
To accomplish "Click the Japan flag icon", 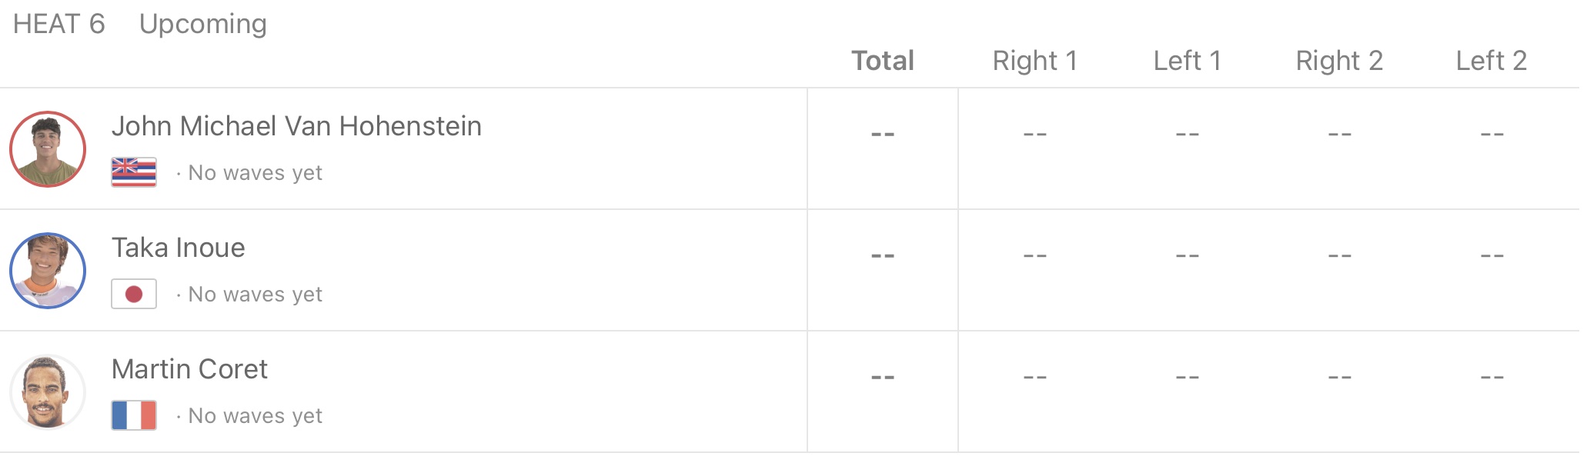I will point(134,294).
